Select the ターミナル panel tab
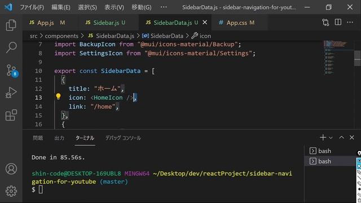The image size is (361, 203). click(x=85, y=138)
